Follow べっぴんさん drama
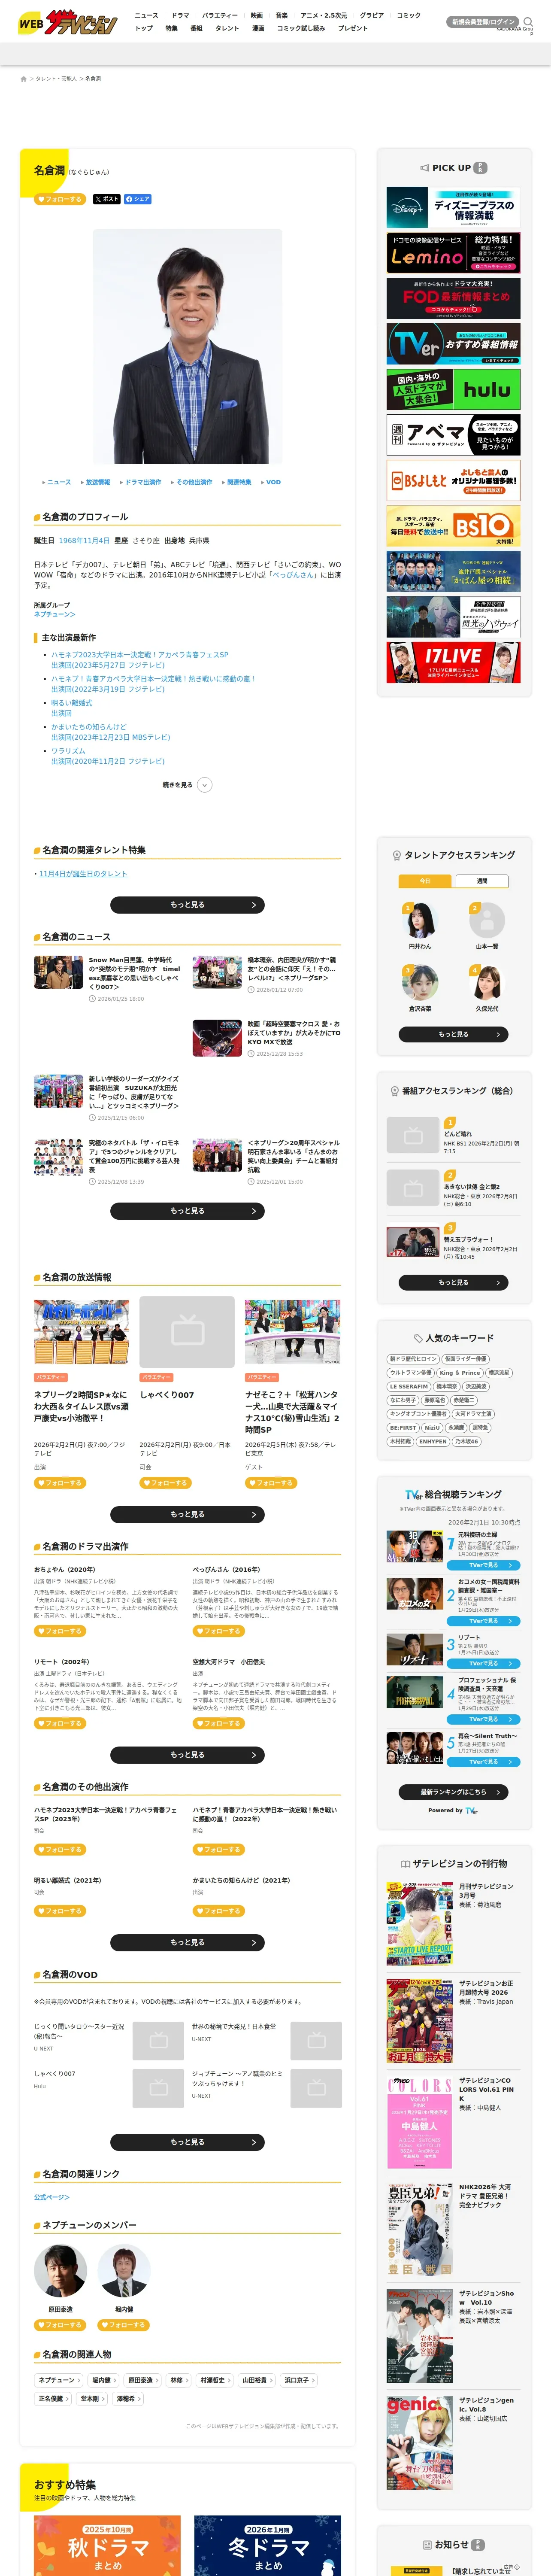 point(219,1631)
